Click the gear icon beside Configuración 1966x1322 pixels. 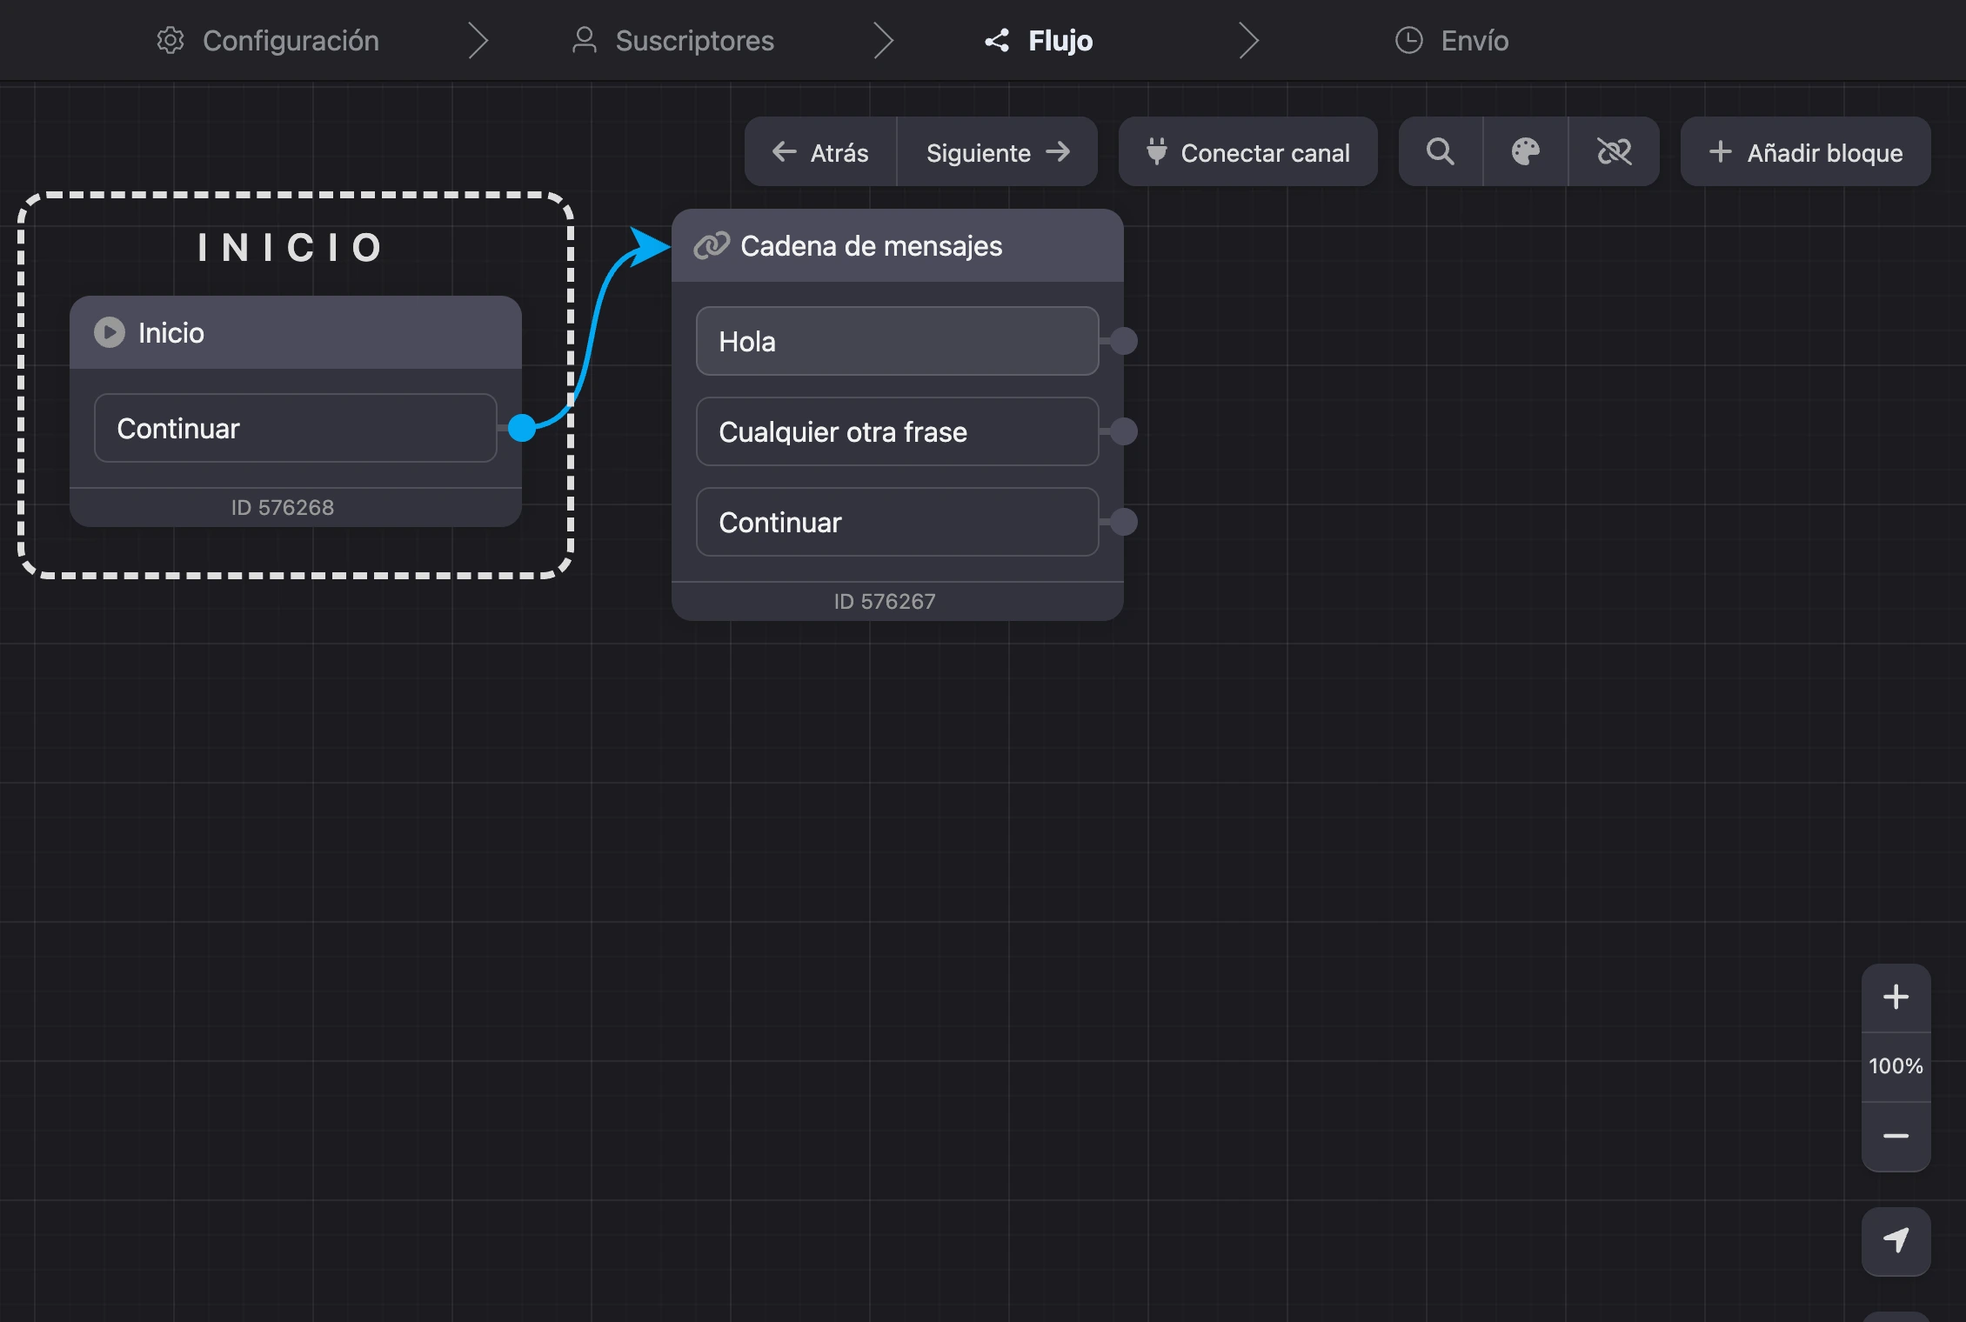(171, 41)
